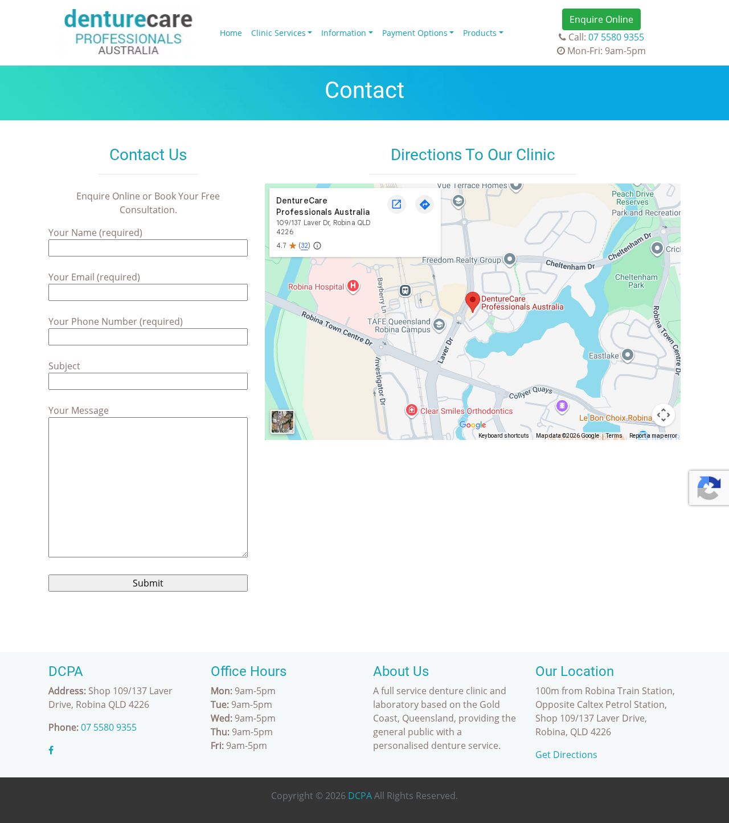Focus the Subject field
This screenshot has width=729, height=823.
point(148,381)
